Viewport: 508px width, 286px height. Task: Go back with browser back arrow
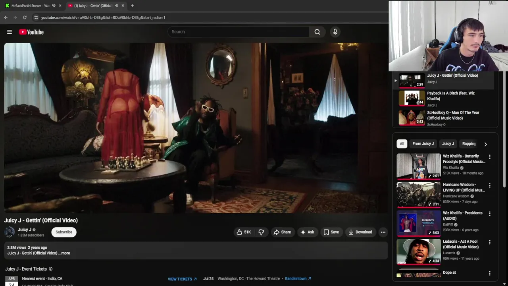click(6, 17)
